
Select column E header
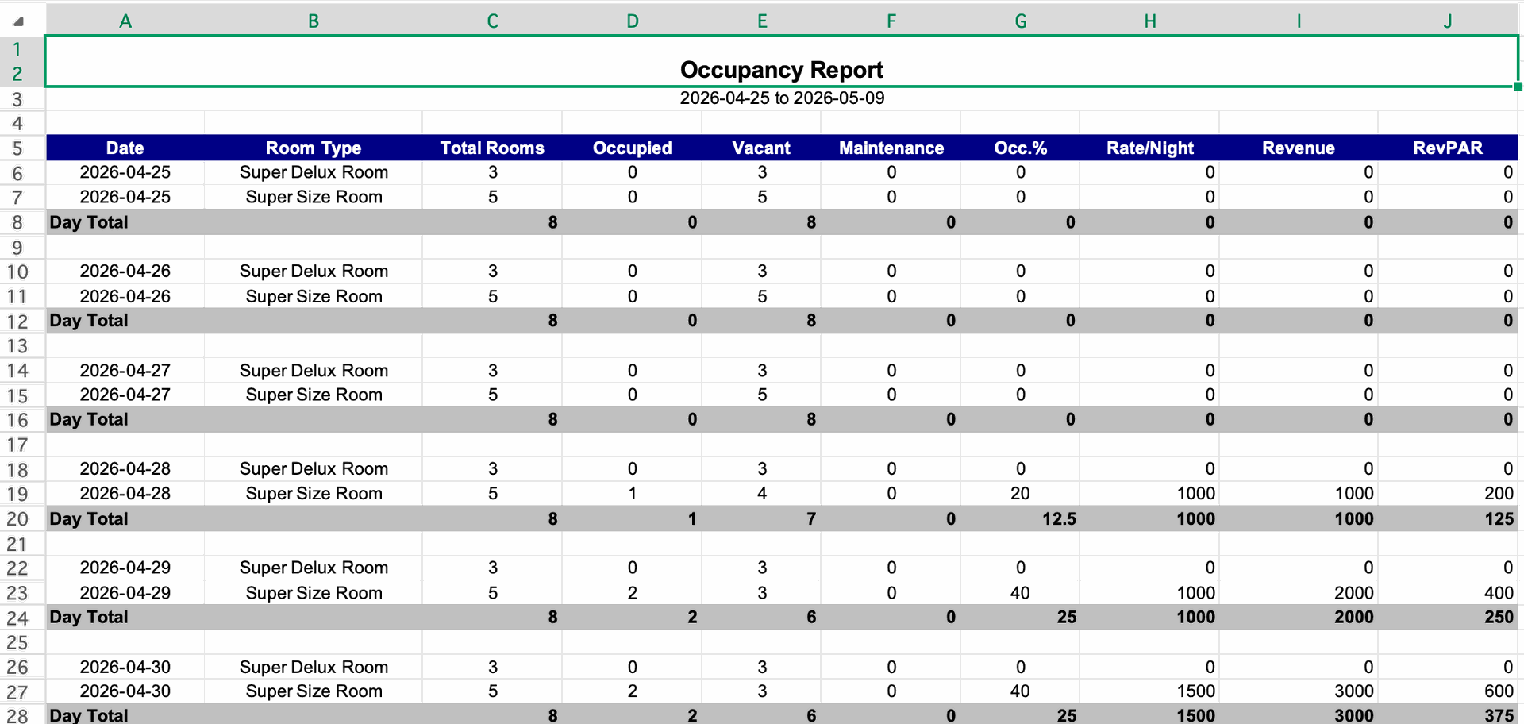762,21
